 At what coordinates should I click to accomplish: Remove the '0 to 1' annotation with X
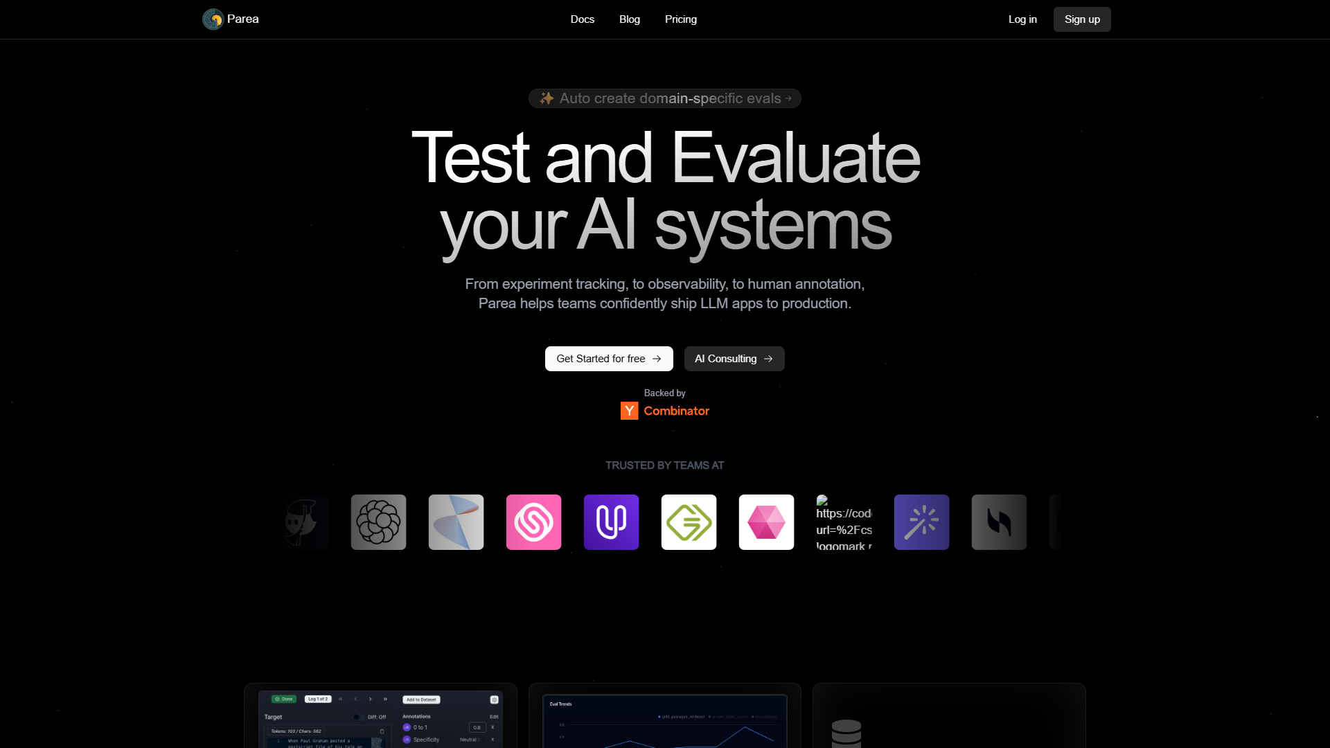pyautogui.click(x=493, y=727)
